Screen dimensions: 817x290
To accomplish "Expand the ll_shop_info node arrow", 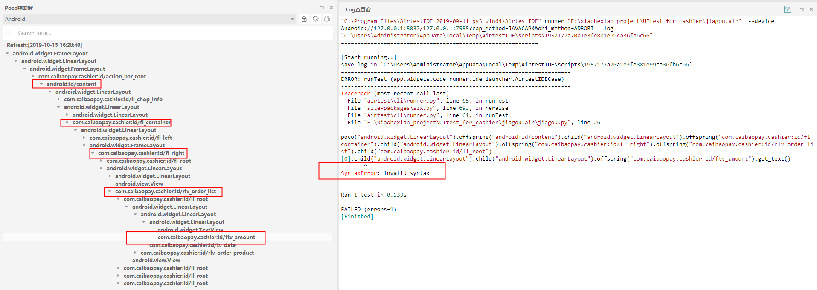I will pyautogui.click(x=58, y=99).
